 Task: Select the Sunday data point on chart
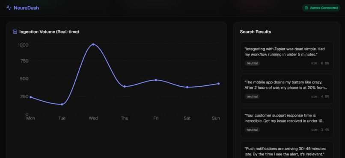218,84
